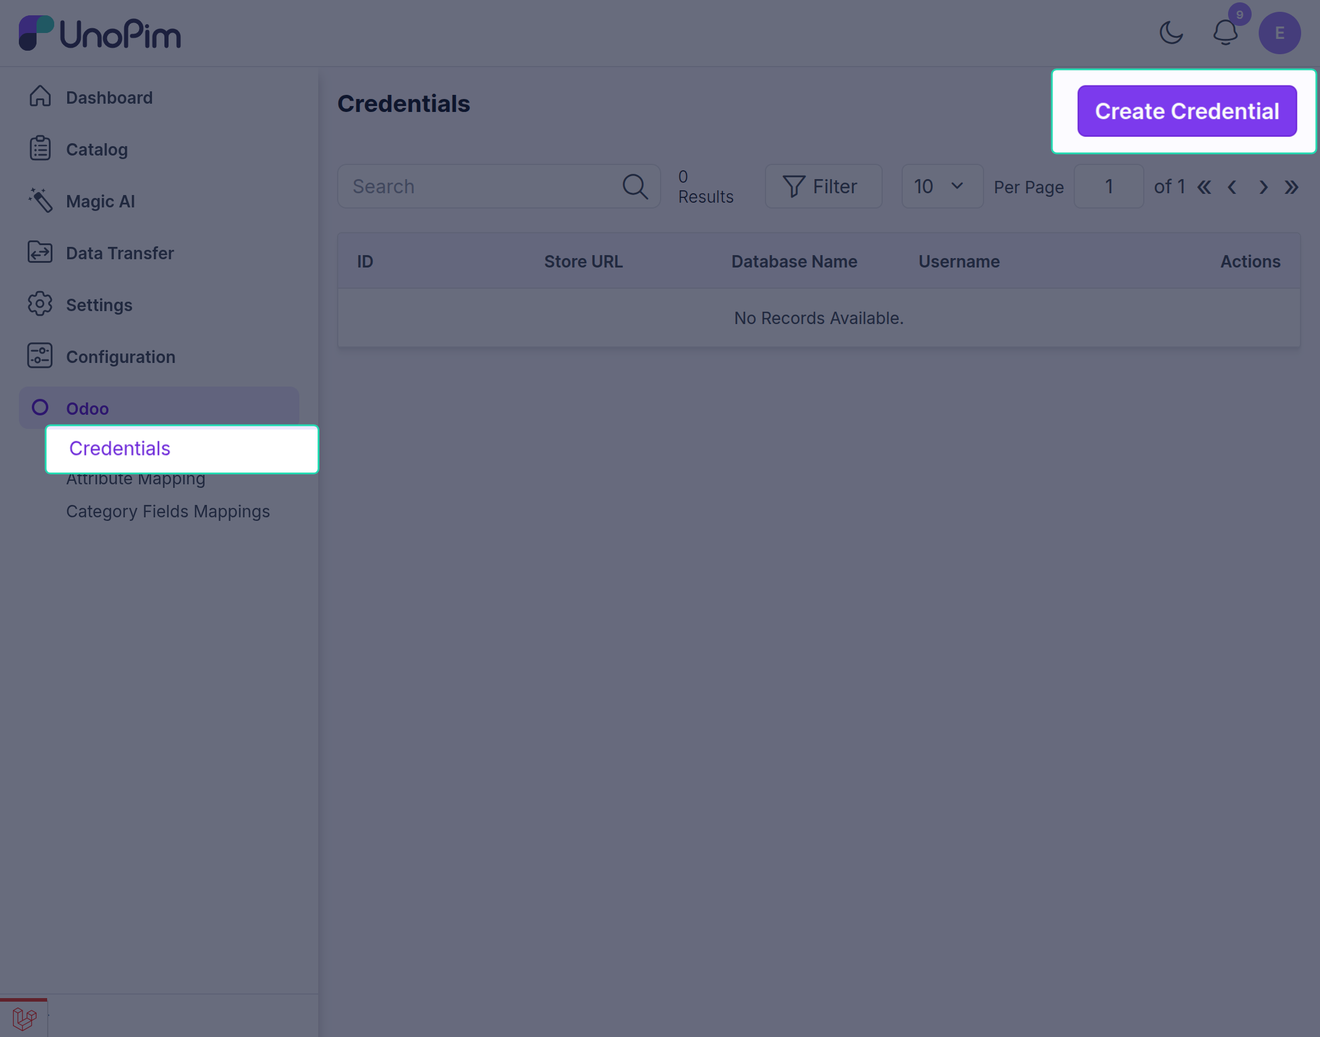
Task: Open the Settings menu label
Action: (99, 305)
